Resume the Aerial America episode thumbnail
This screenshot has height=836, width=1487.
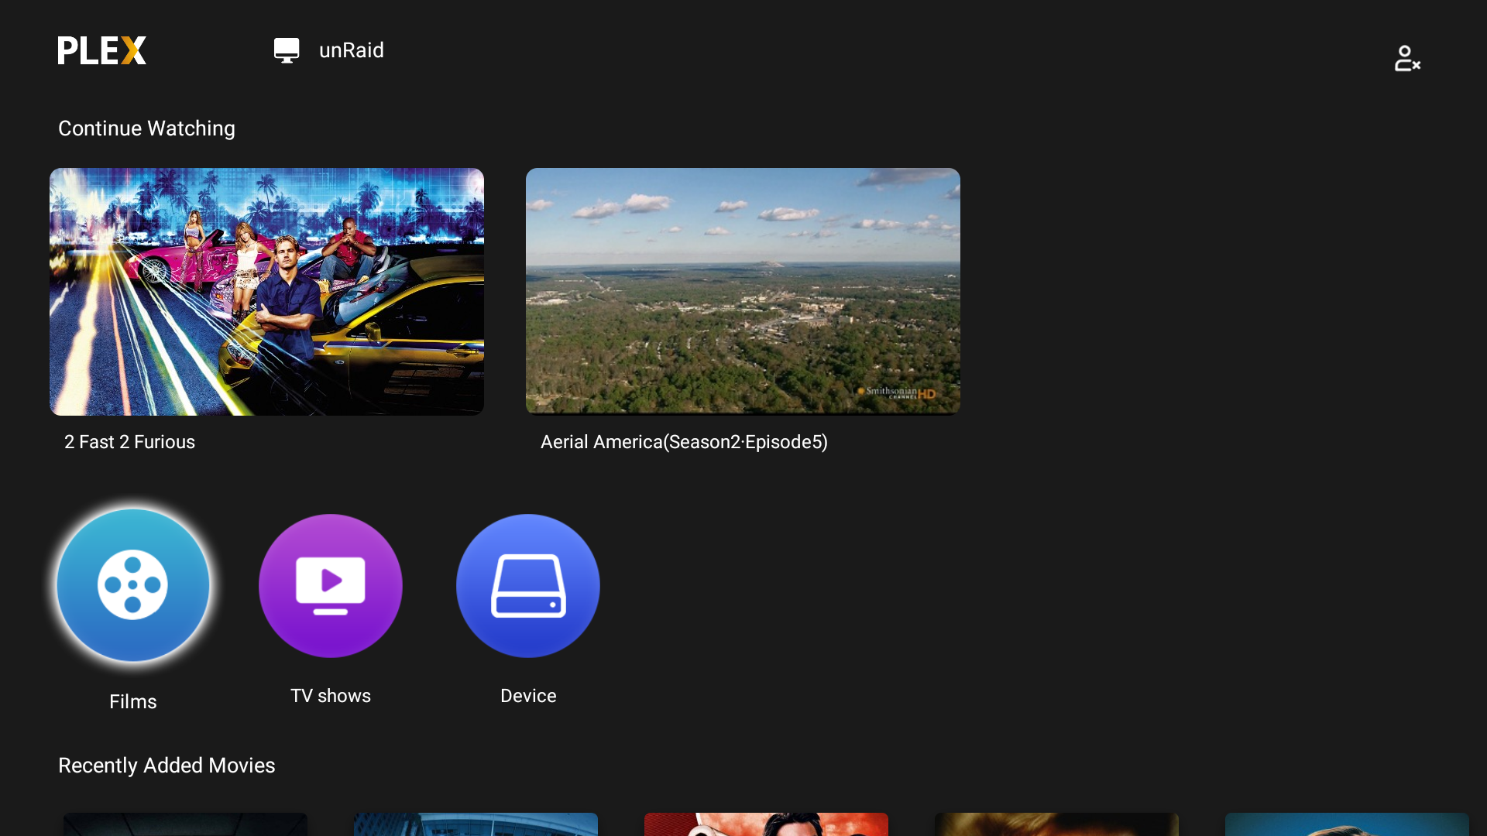click(743, 292)
